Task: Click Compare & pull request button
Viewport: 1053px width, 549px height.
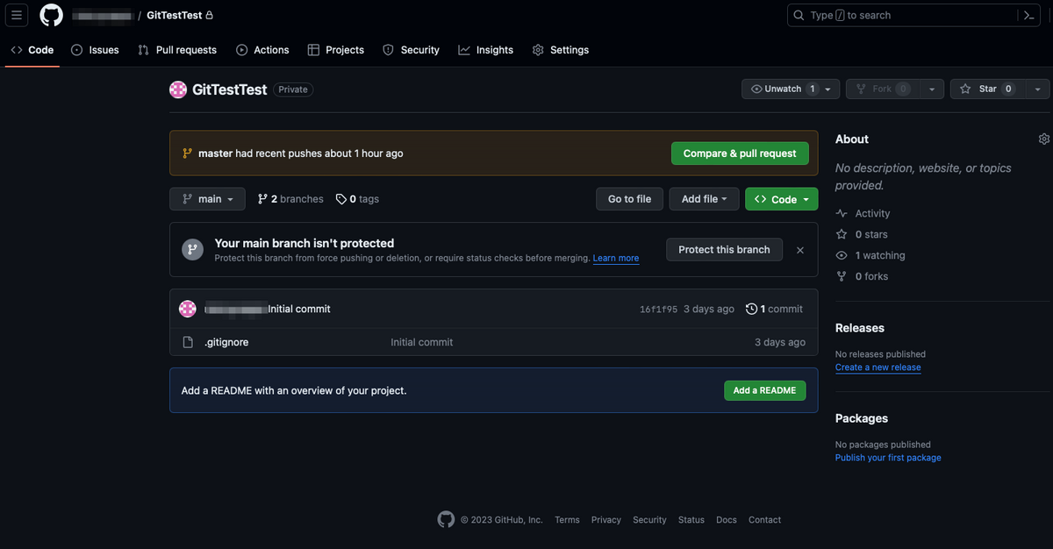Action: 740,153
